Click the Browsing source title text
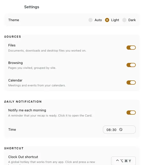Image resolution: width=144 pixels, height=165 pixels. (15, 63)
